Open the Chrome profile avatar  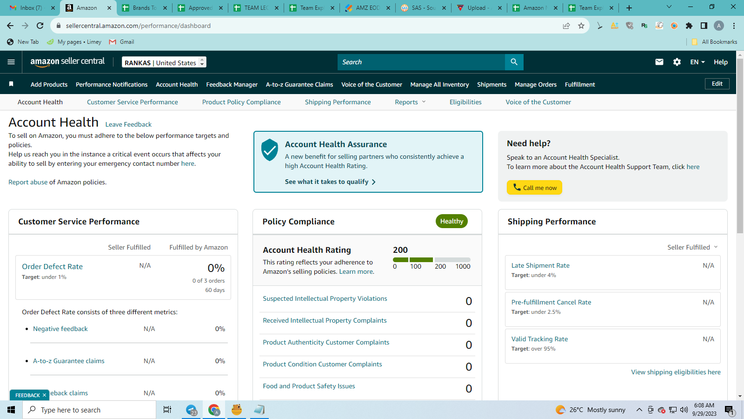click(x=719, y=26)
